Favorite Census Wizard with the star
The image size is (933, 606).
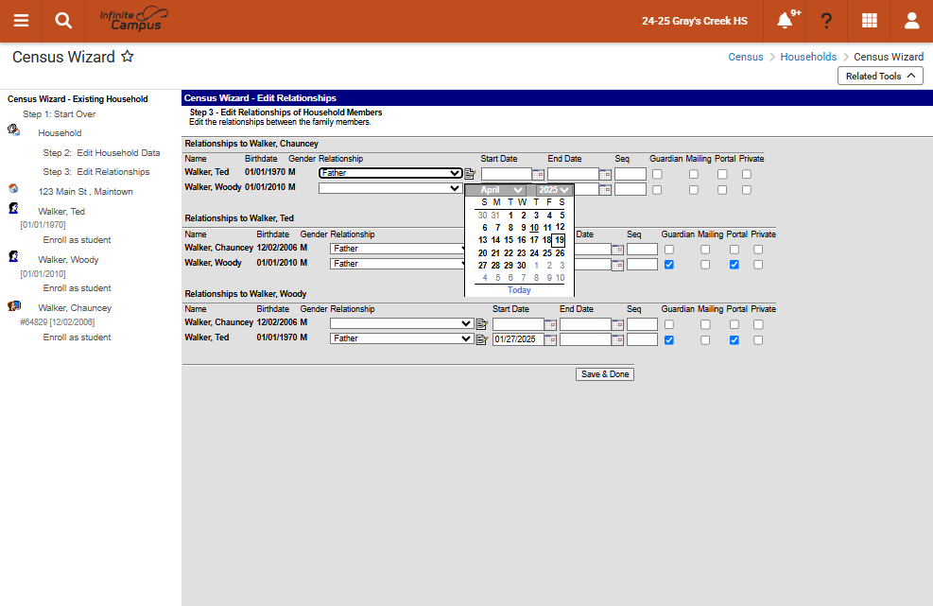click(x=128, y=57)
